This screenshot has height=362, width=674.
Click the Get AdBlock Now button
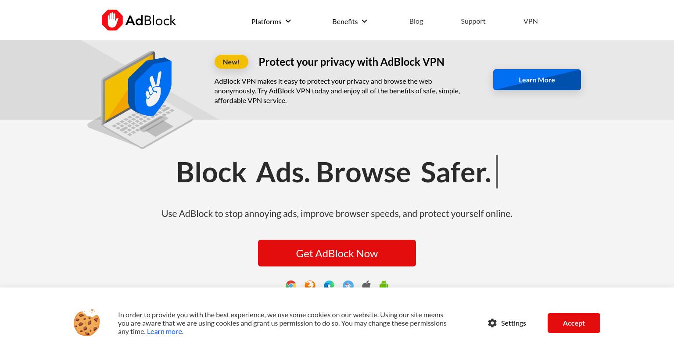pos(337,253)
